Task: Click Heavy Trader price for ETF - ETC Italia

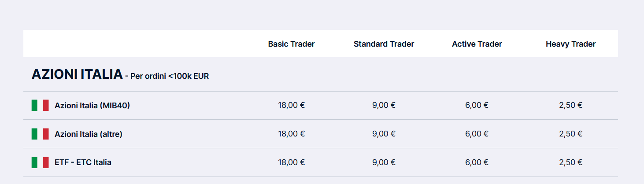Action: 571,162
